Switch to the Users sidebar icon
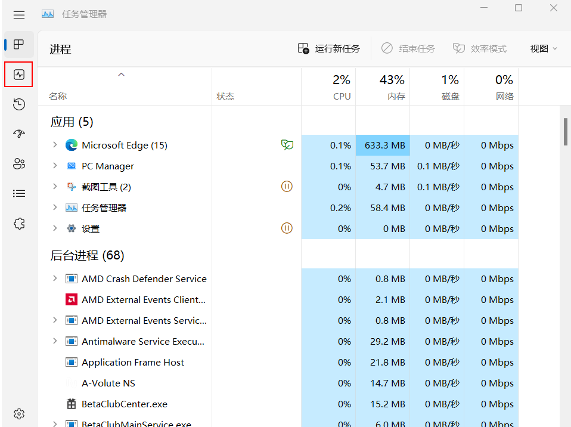The width and height of the screenshot is (571, 427). (x=19, y=163)
